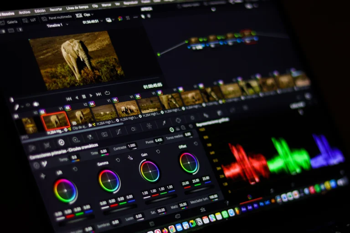This screenshot has width=350, height=233.
Task: Reset the Gamma wheel
Action: click(x=118, y=160)
